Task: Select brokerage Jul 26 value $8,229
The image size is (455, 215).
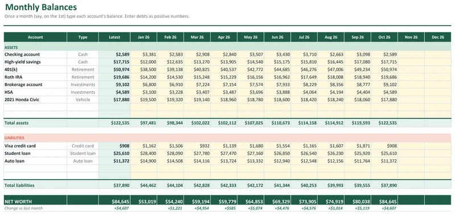Action: tap(304, 85)
